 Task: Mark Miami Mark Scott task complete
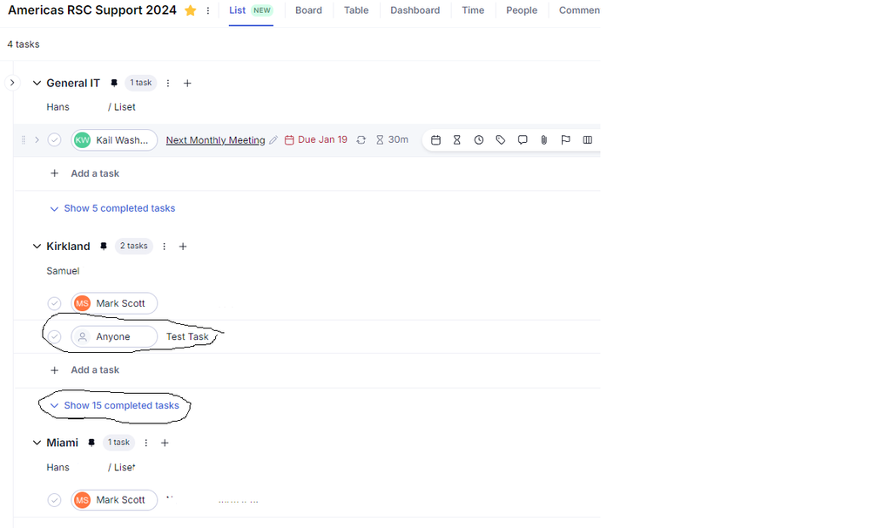tap(54, 500)
